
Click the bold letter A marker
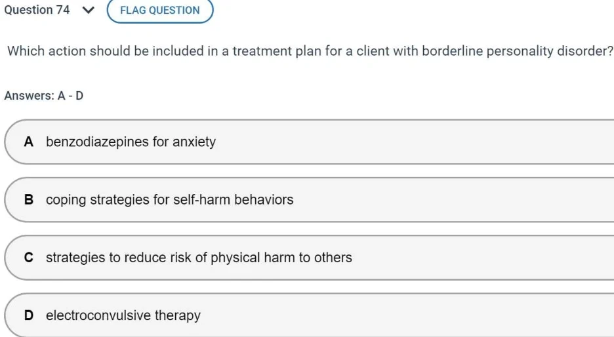point(29,142)
